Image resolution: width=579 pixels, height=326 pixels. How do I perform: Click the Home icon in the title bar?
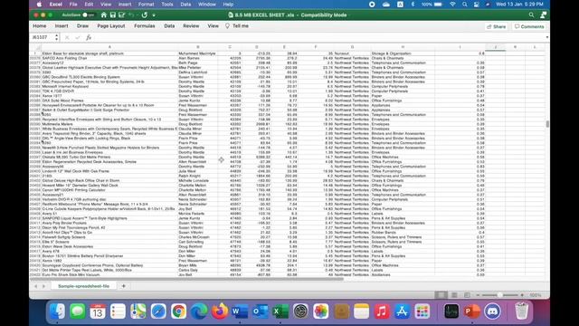pyautogui.click(x=104, y=14)
